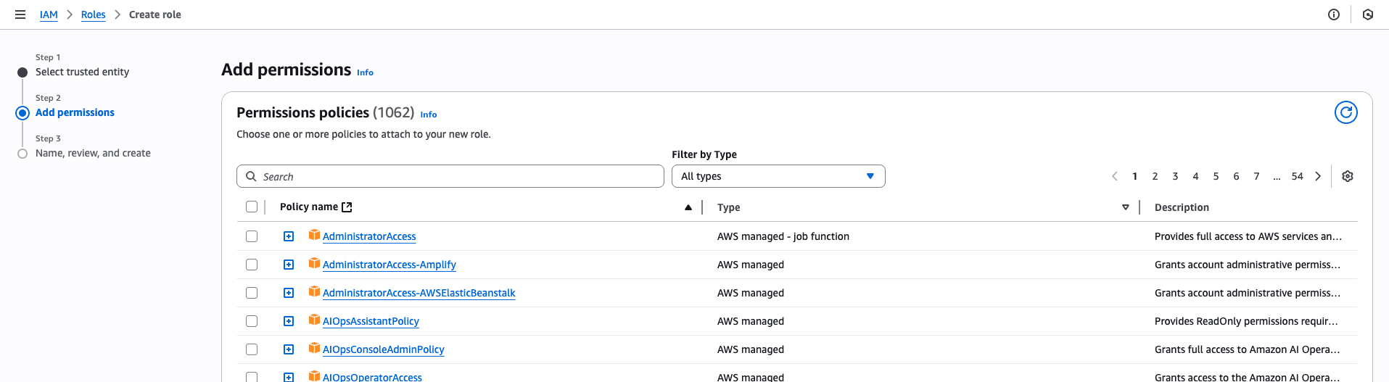Screen dimensions: 1389x382
Task: Open the Filter by Type dropdown
Action: [x=778, y=176]
